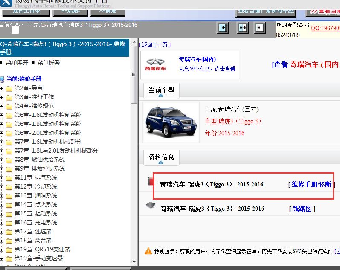This screenshot has height=270, width=340.
Task: Click folder icon of 第8章-燃油供给系统
Action: 9,160
